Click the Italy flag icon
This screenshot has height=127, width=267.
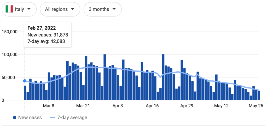(9, 9)
